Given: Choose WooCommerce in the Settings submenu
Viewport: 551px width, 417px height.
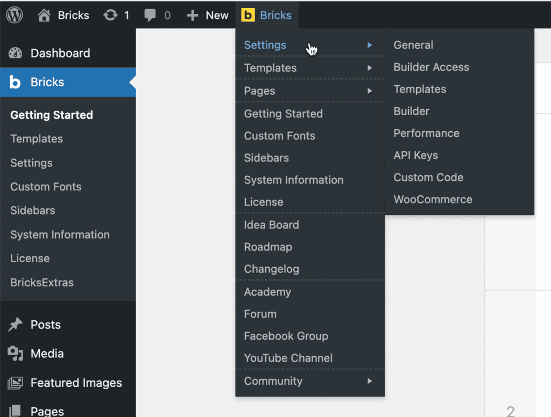Looking at the screenshot, I should pos(433,199).
